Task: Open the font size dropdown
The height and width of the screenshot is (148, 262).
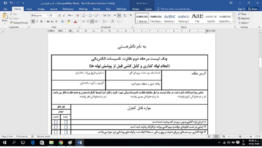Action: tap(56, 15)
